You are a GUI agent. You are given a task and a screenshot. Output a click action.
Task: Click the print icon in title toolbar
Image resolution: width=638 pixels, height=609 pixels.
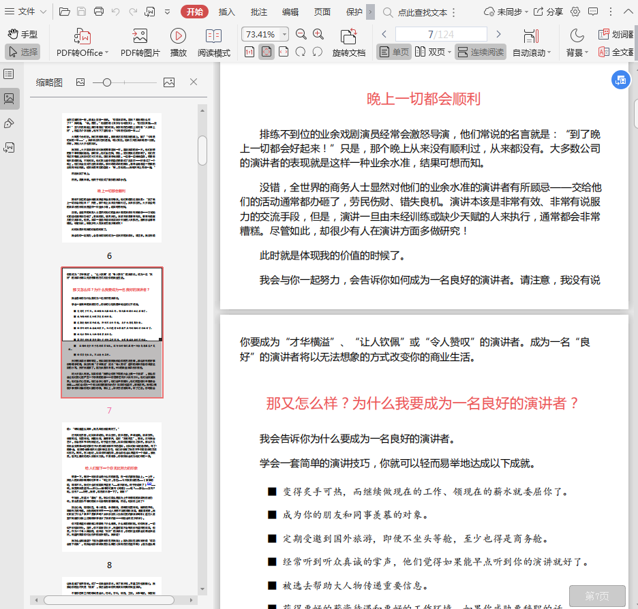[99, 12]
